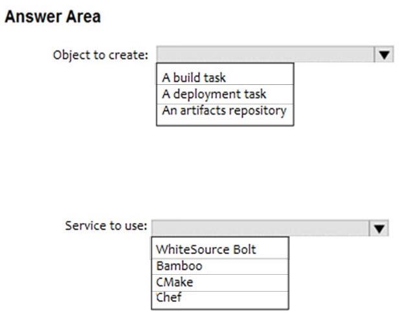Choose Bamboo from the service list
The image size is (411, 326).
click(220, 266)
